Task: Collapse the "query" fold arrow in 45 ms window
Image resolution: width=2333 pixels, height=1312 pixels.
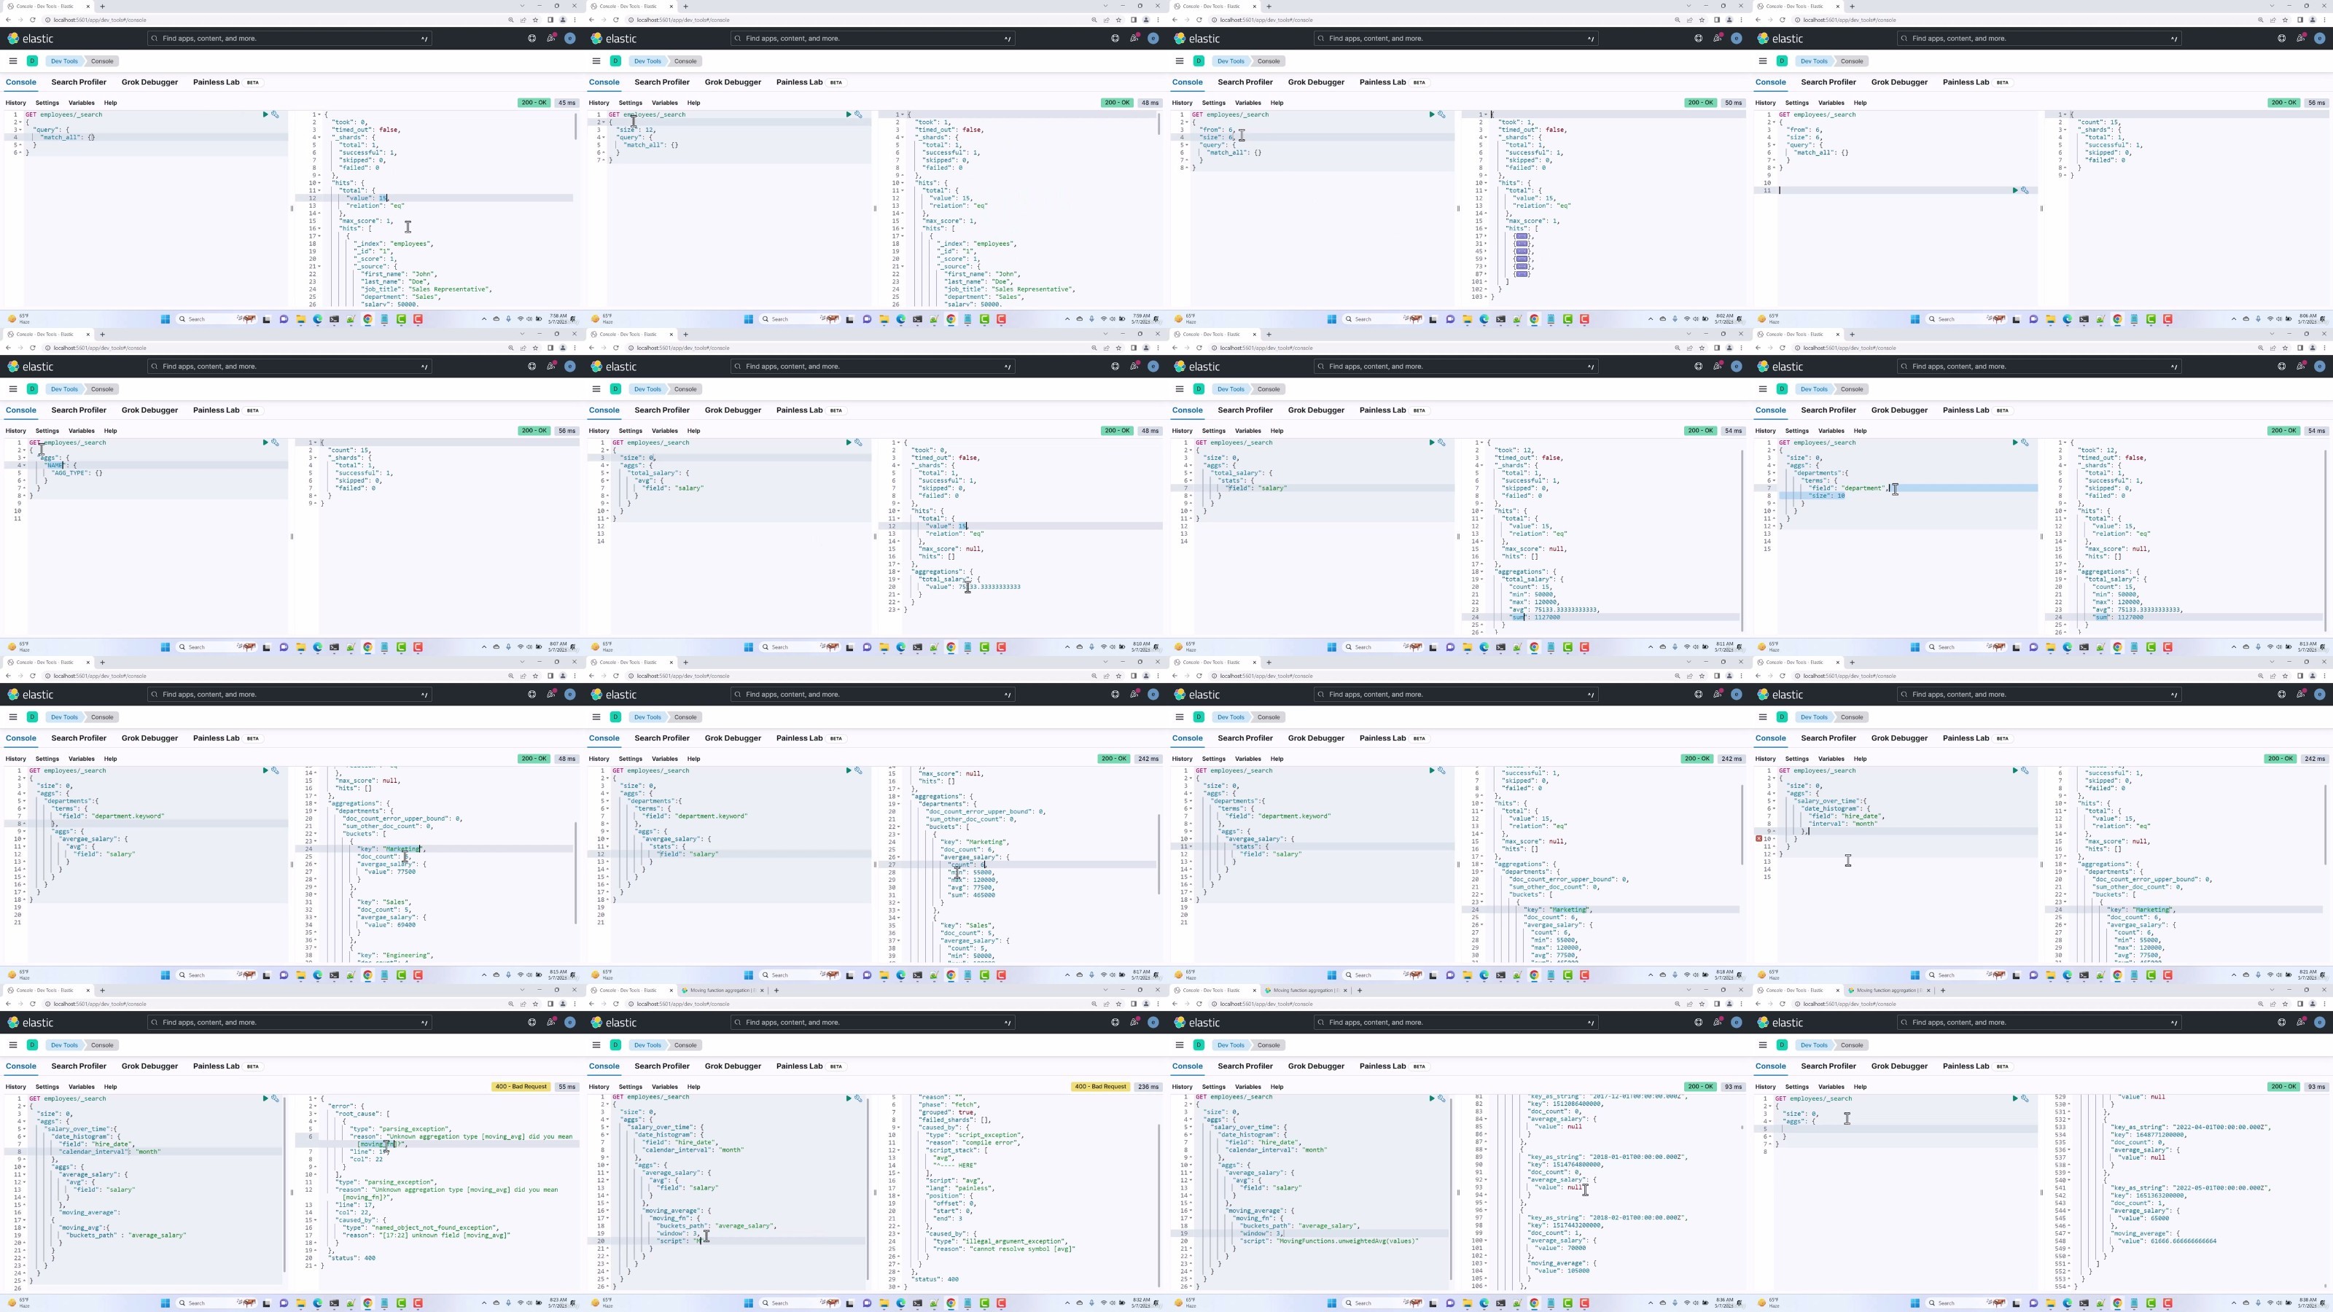Action: (20, 130)
